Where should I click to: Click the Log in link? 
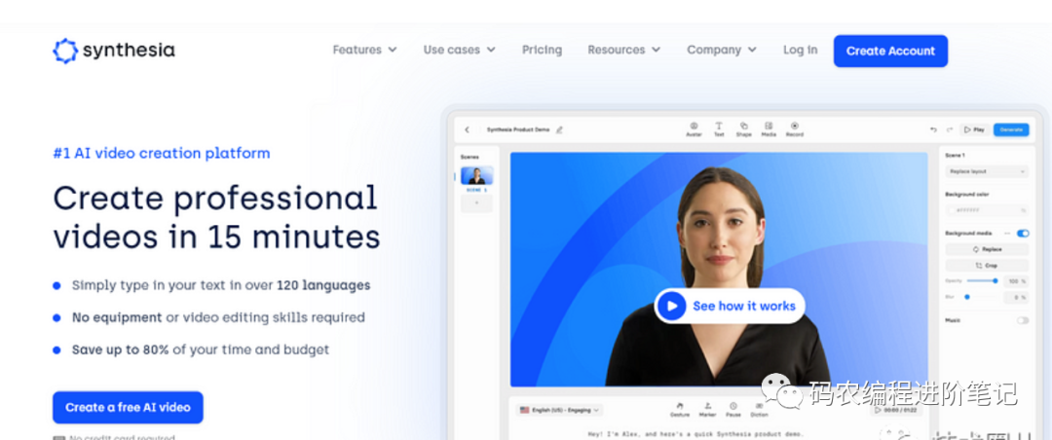801,50
